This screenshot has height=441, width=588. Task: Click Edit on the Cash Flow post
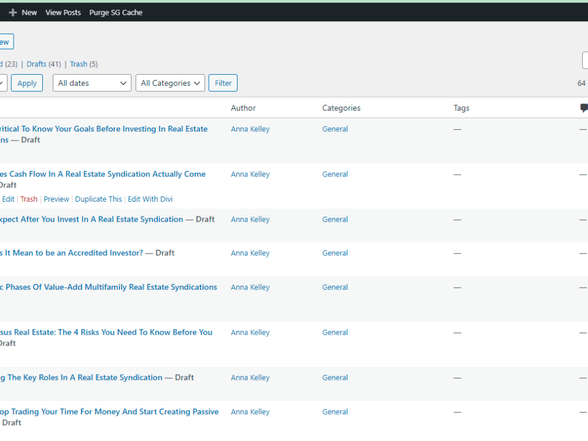coord(8,199)
